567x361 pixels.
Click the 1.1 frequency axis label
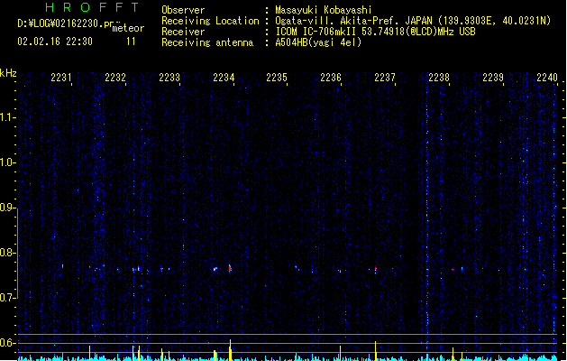point(7,117)
